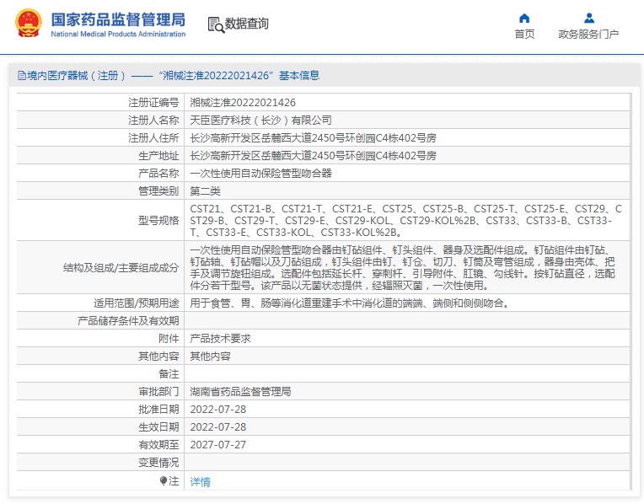Click the 生产地址 address value

[313, 155]
